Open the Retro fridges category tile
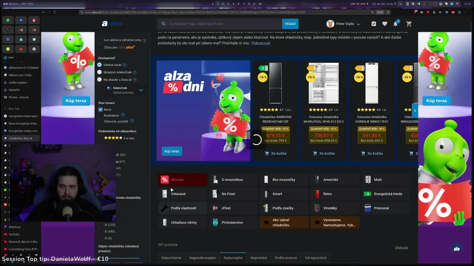 point(335,194)
